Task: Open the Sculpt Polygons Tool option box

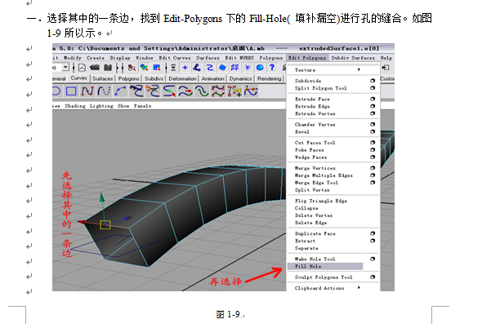Action: (372, 277)
